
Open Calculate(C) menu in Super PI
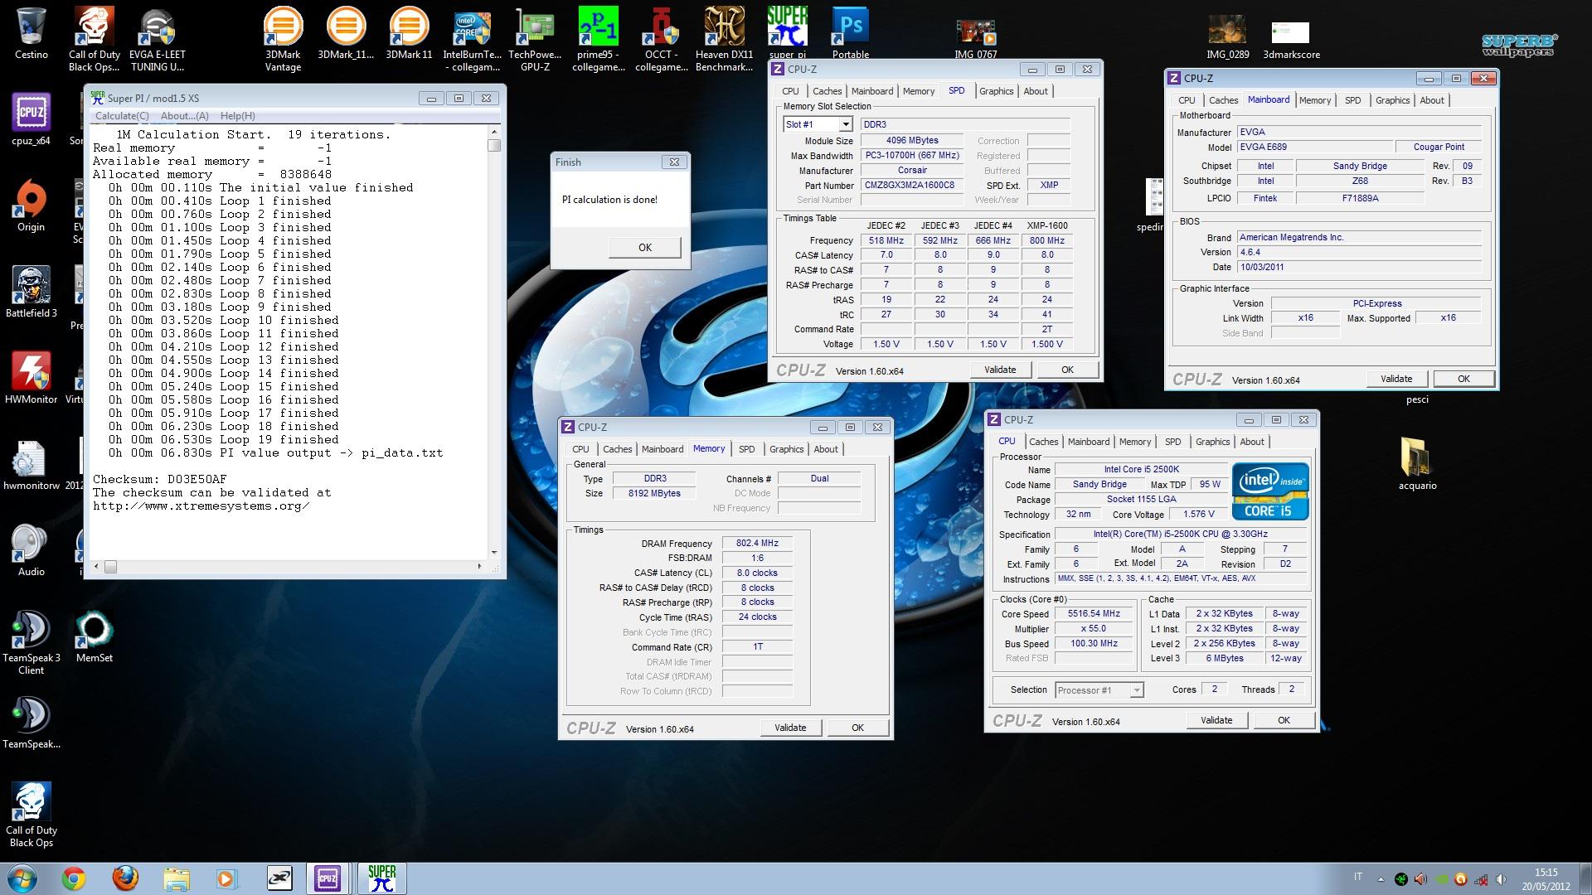pyautogui.click(x=122, y=116)
